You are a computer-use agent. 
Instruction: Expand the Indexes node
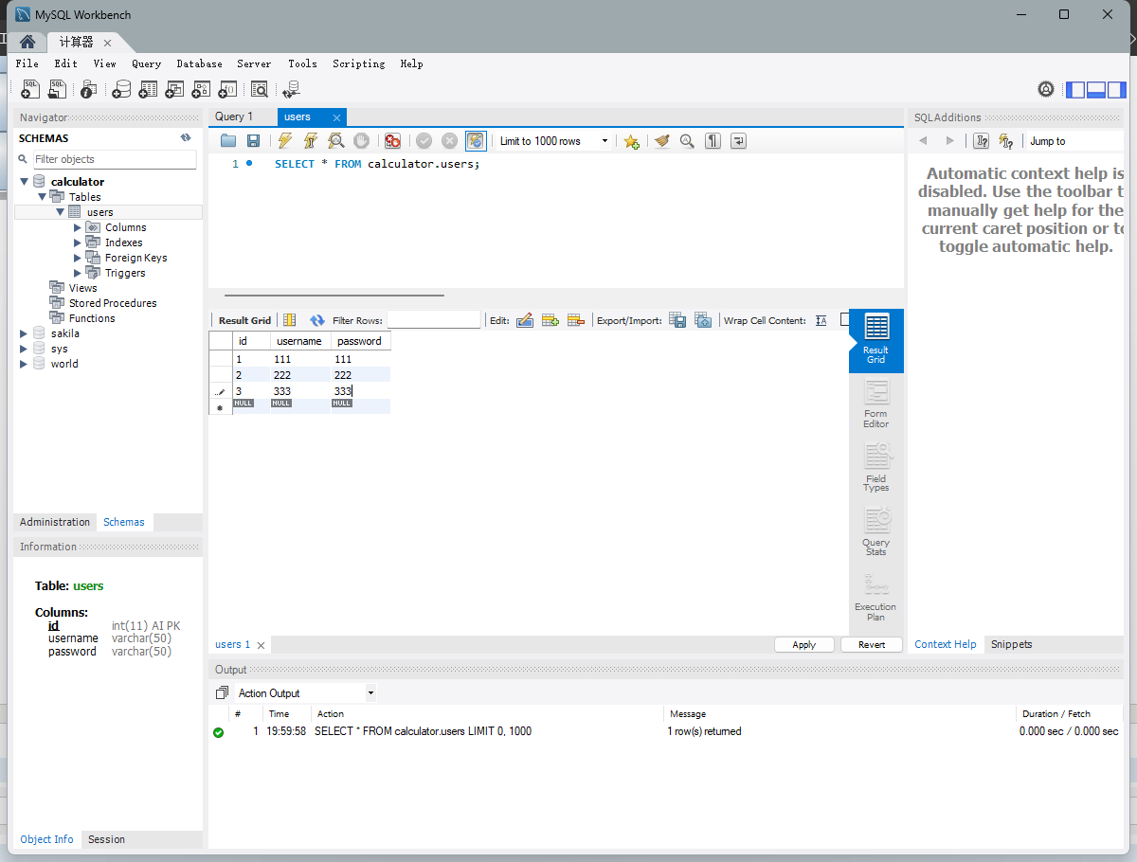[78, 242]
